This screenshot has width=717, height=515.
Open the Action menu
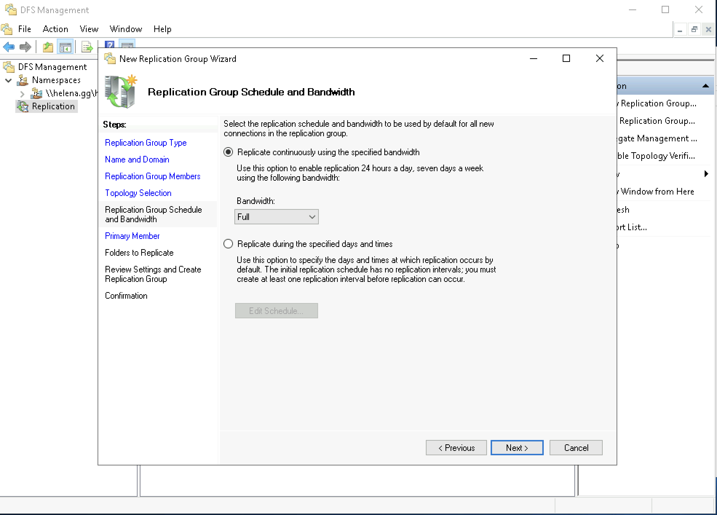55,29
